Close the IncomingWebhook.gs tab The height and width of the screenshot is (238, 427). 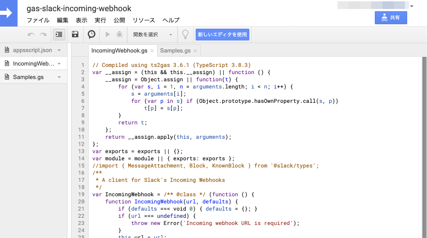click(x=152, y=51)
